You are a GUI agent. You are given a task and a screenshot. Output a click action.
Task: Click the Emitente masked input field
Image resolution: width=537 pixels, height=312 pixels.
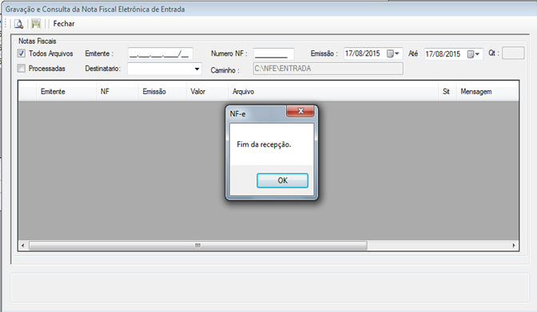(x=161, y=53)
